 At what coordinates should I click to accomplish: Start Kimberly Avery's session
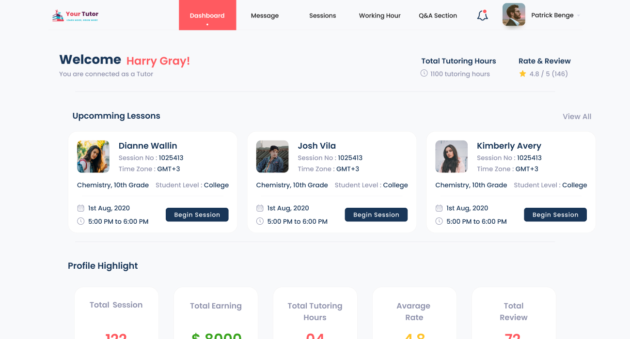[x=555, y=215]
